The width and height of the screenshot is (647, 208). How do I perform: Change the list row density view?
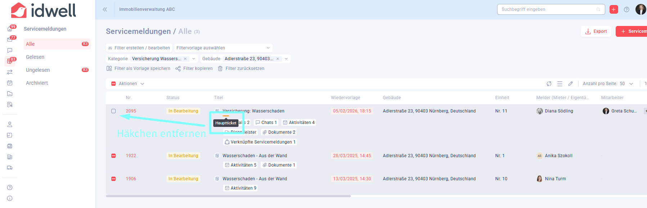tap(560, 84)
